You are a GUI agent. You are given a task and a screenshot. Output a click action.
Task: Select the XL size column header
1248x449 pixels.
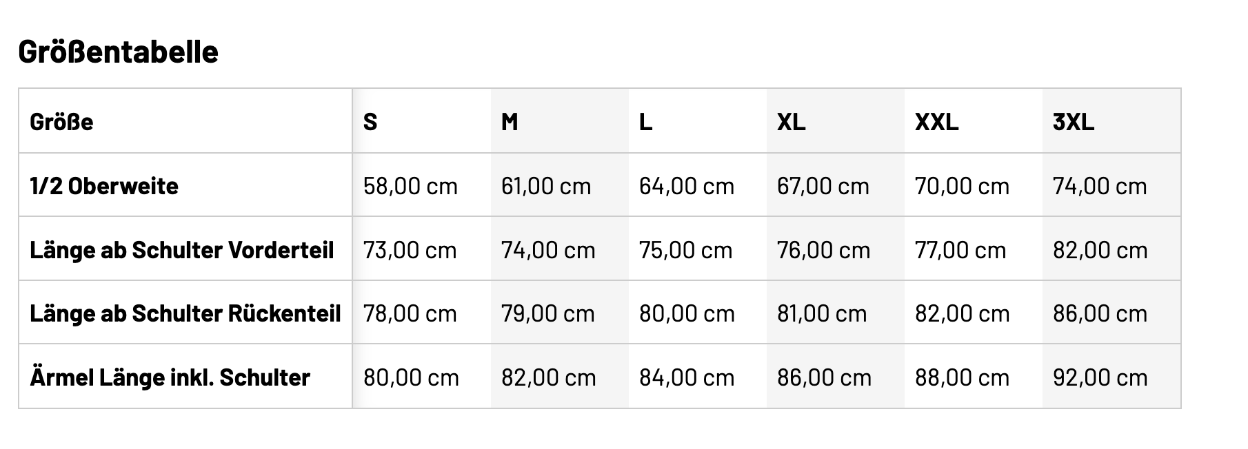(x=791, y=122)
